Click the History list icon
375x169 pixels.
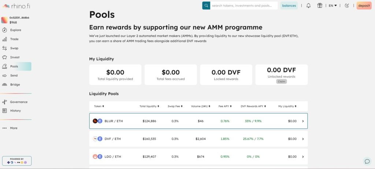coord(4,111)
